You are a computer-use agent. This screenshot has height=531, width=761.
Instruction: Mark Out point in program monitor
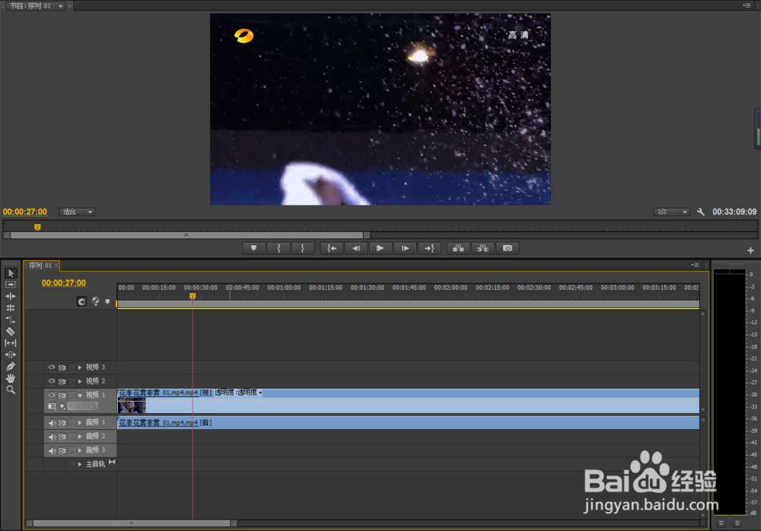coord(302,249)
